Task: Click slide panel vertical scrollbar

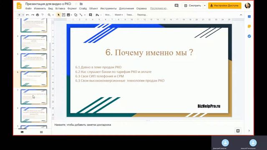Action: click(50, 75)
